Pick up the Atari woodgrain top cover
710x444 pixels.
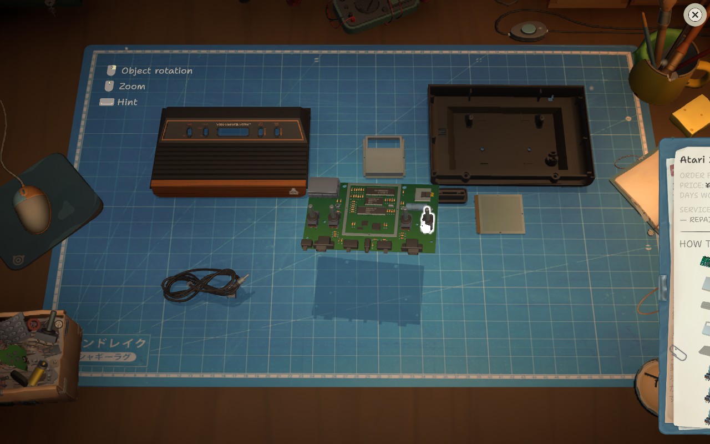pos(230,151)
